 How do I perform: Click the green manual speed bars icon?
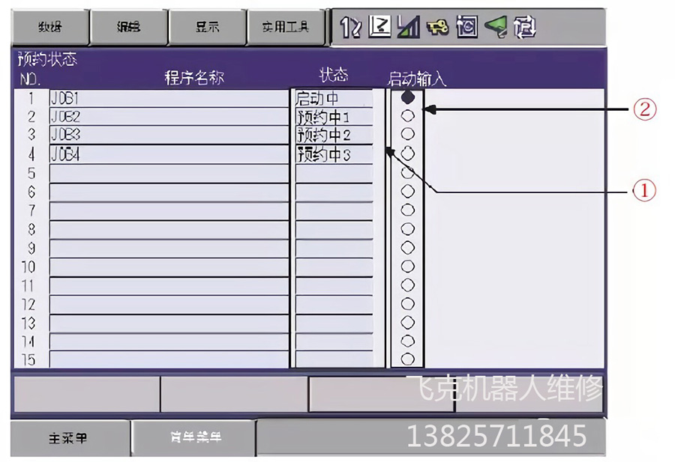(x=408, y=27)
